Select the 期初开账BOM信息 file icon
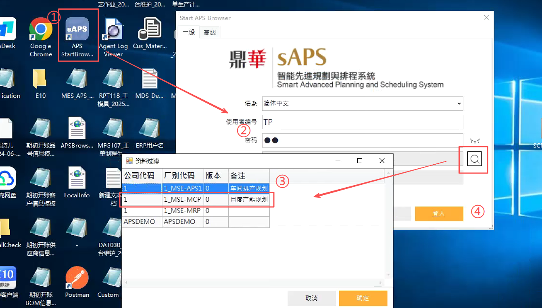 tap(40, 287)
